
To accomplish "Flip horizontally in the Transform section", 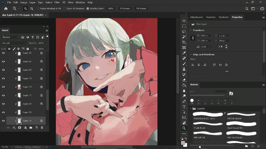I will (220, 47).
